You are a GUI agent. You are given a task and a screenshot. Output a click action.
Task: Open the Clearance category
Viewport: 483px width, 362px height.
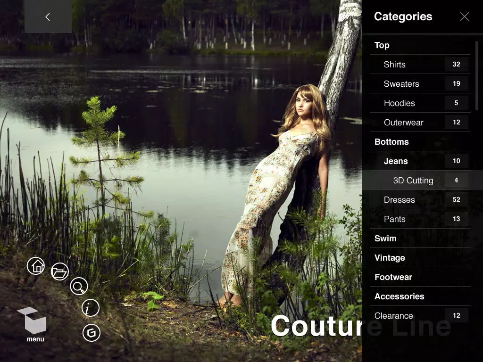click(x=420, y=316)
